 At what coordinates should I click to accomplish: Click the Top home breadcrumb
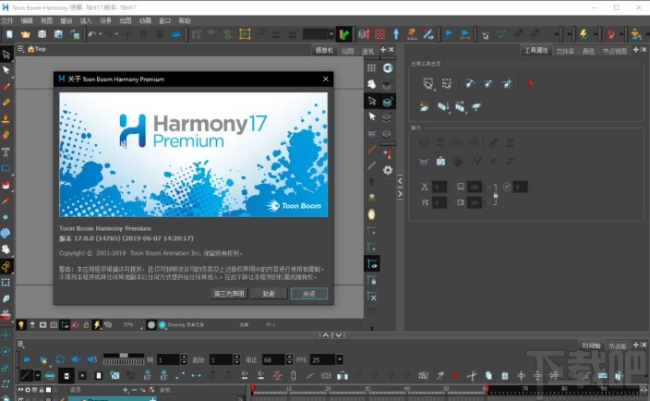click(x=37, y=49)
